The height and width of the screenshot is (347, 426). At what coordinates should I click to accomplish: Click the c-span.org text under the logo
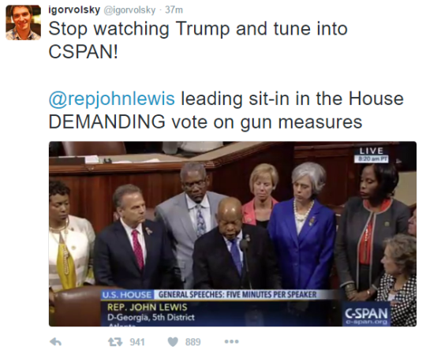(x=367, y=322)
